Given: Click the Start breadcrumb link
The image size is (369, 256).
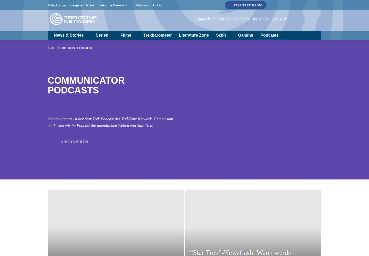Looking at the screenshot, I should click(51, 48).
